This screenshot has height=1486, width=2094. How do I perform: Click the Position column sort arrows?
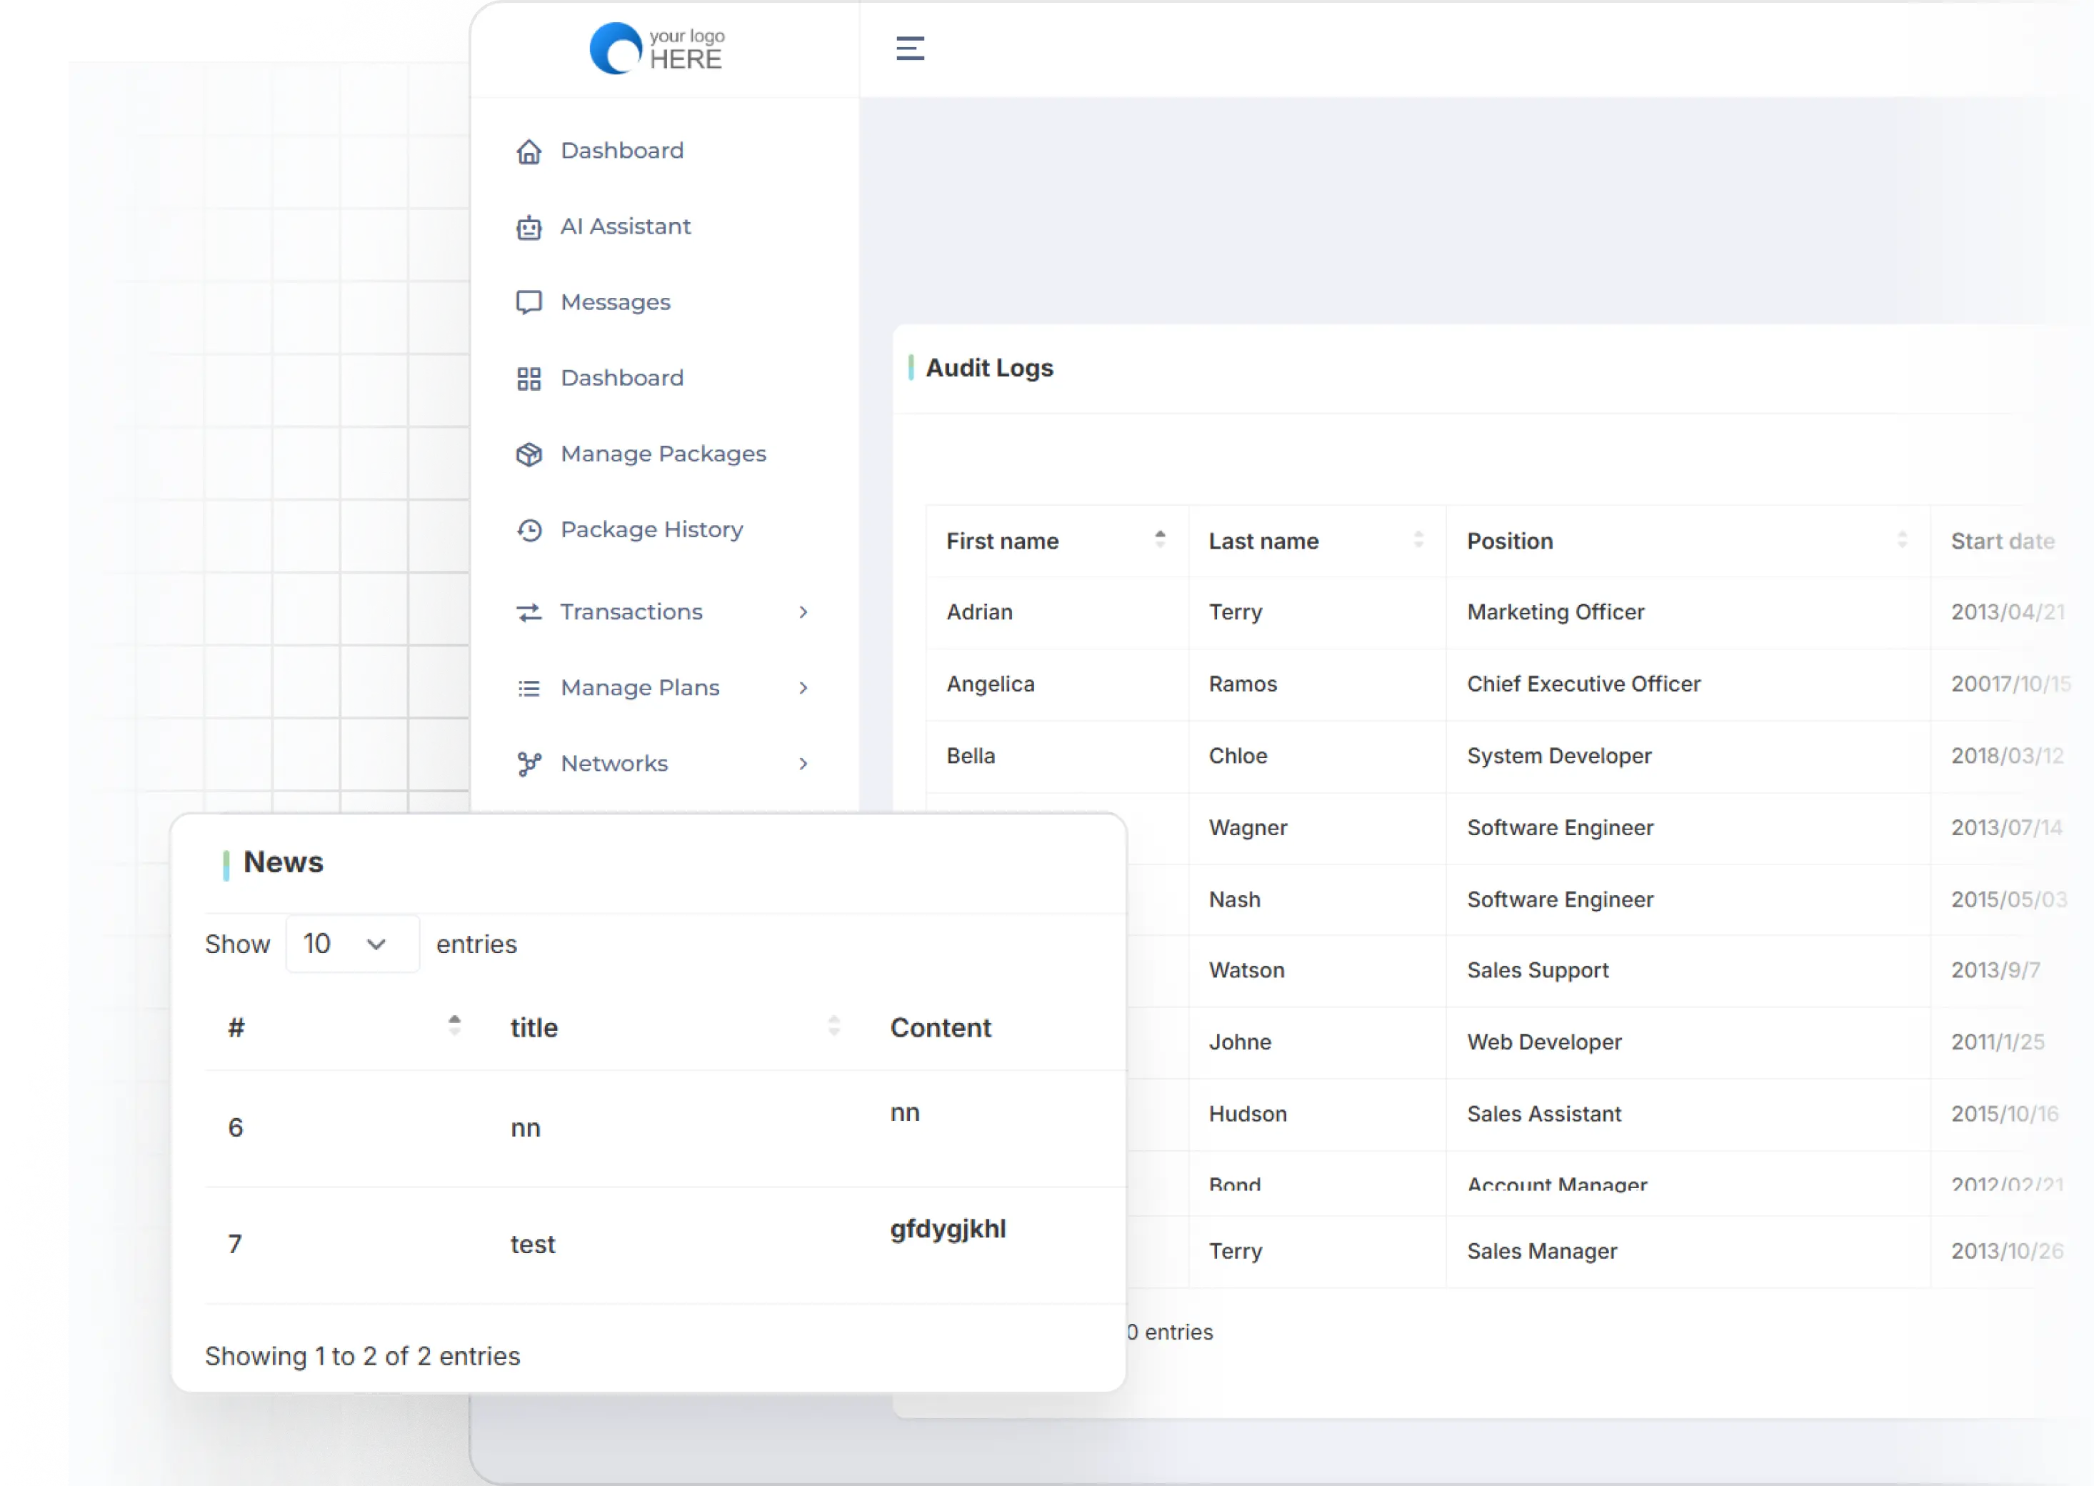[1902, 541]
